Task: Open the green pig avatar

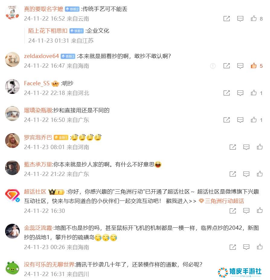Action: pos(12,268)
